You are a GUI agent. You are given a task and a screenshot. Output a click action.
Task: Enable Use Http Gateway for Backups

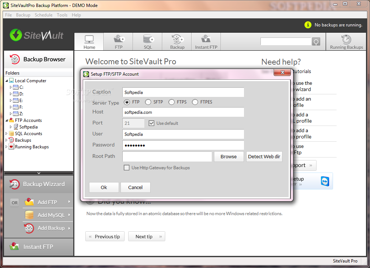click(x=126, y=168)
